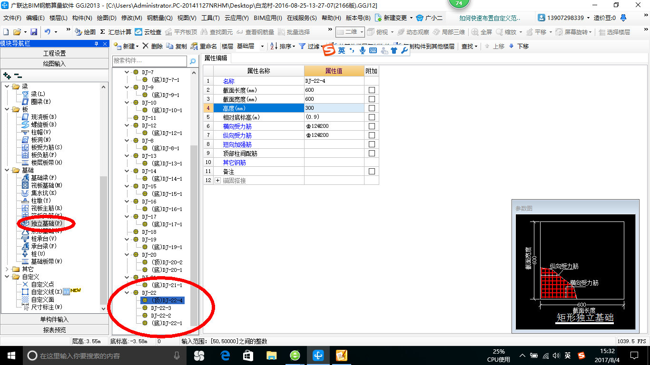Select 梁(L) in the navigation tree
This screenshot has width=650, height=365.
38,94
